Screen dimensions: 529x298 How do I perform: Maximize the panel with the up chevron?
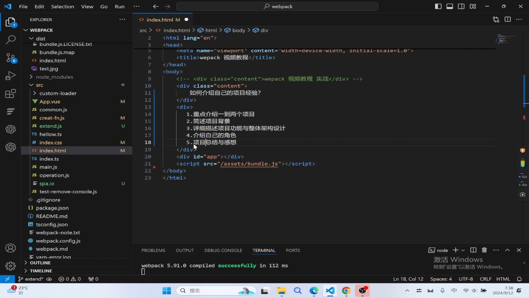[x=507, y=250]
